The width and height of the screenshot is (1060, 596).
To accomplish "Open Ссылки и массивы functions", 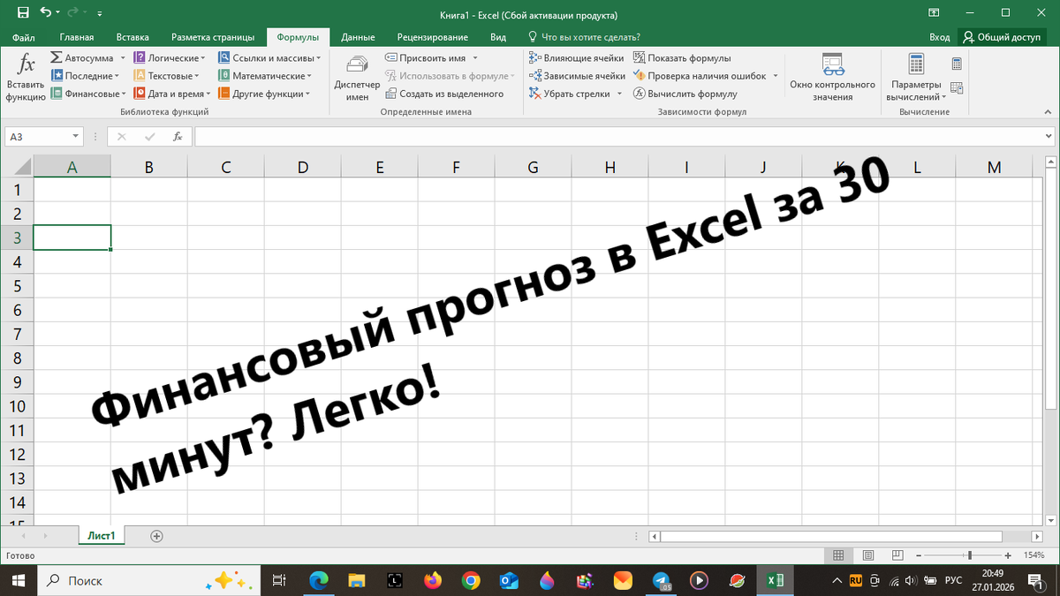I will [x=269, y=57].
